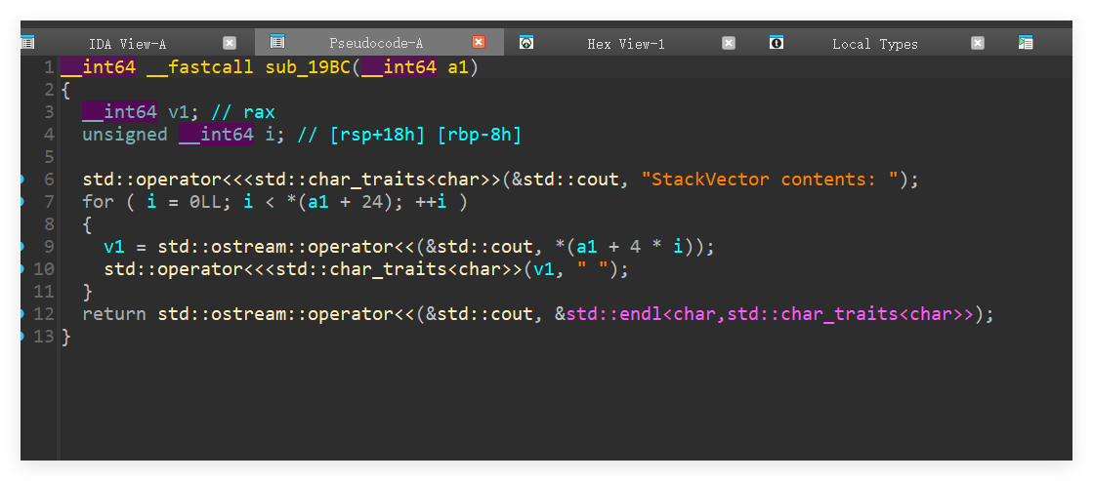Click the v1 assignment target on line 9
Viewport: 1093px width, 481px height.
114,247
